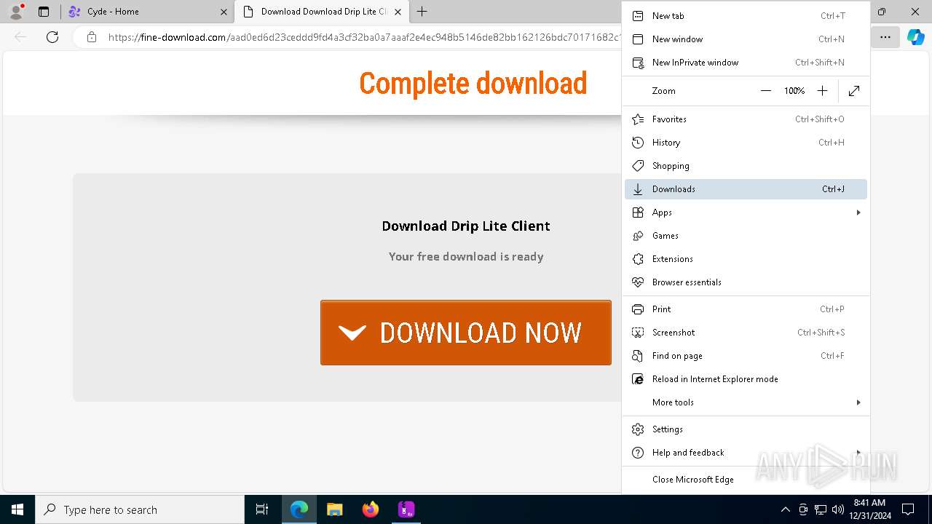Open the taskbar clock and date
This screenshot has width=932, height=524.
(869, 509)
